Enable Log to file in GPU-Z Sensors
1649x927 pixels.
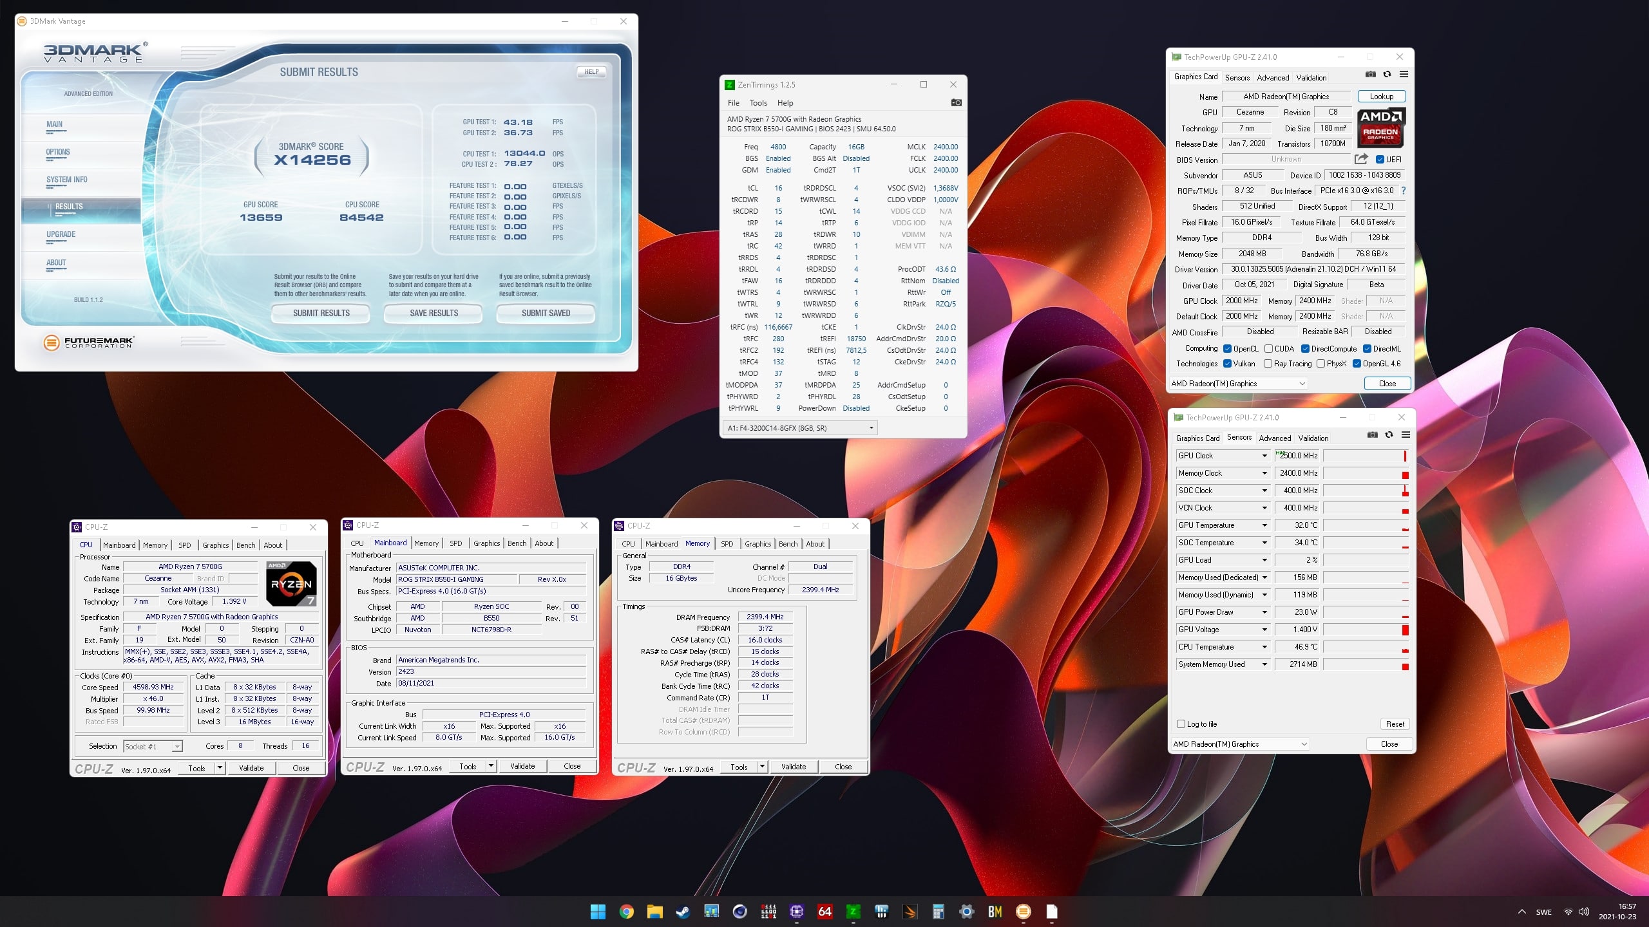click(1181, 724)
